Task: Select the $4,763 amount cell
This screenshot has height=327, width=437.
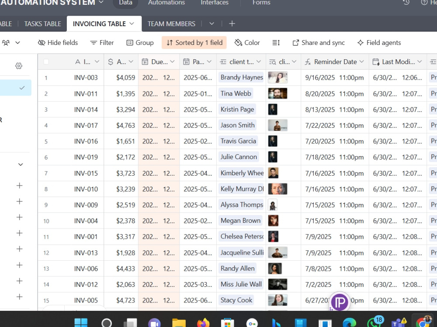Action: pos(121,126)
